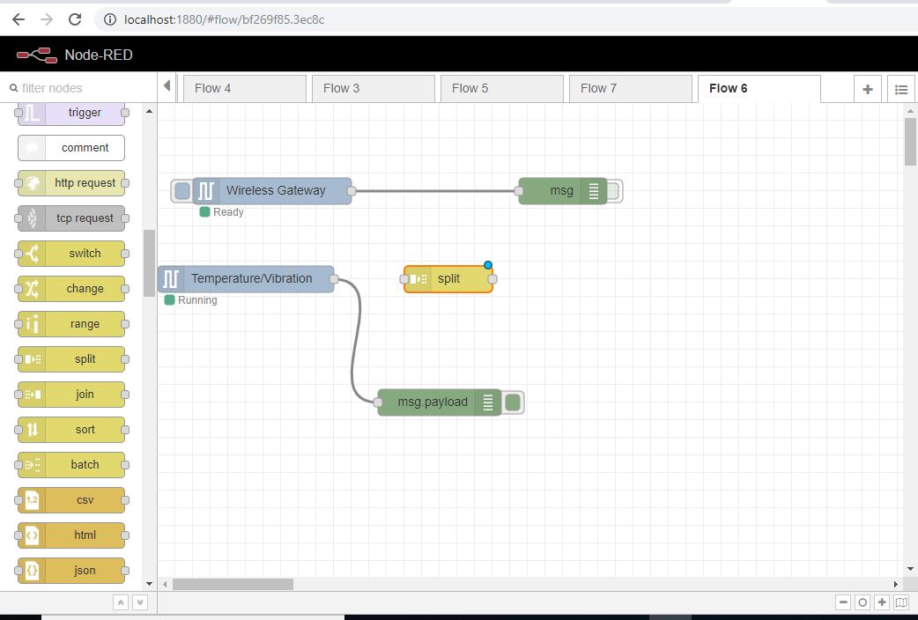Click the palette scrollbar down arrow
The height and width of the screenshot is (620, 918).
(149, 584)
